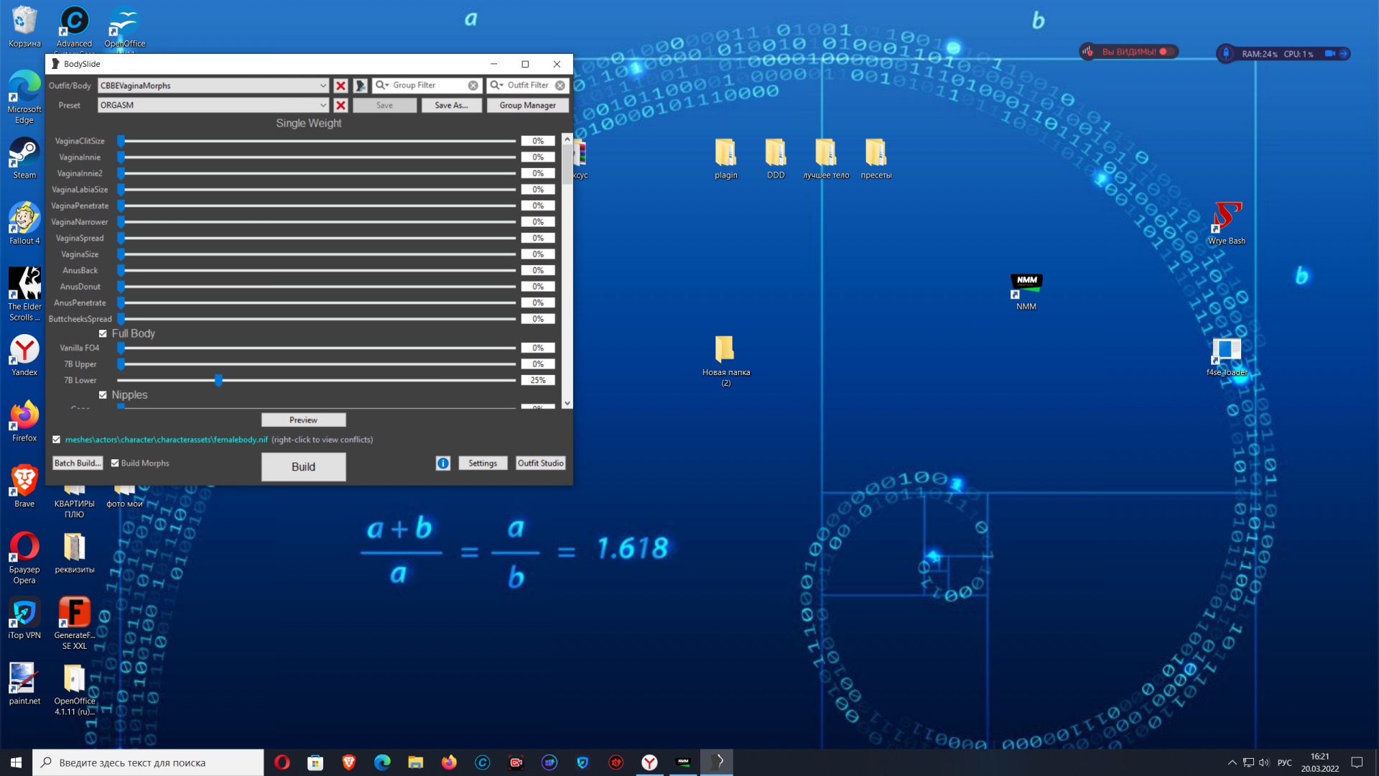
Task: Delete the selected outfit with red X
Action: [340, 86]
